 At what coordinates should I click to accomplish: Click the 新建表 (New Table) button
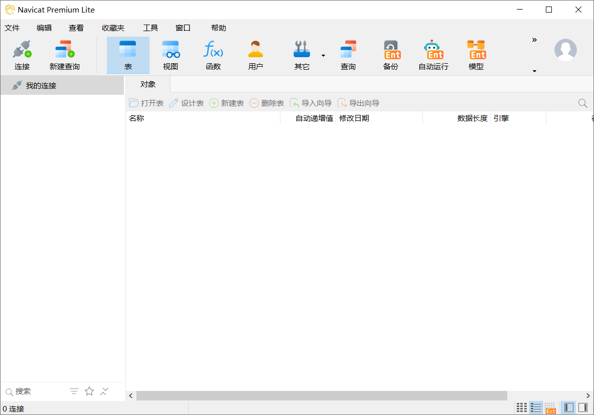click(227, 103)
